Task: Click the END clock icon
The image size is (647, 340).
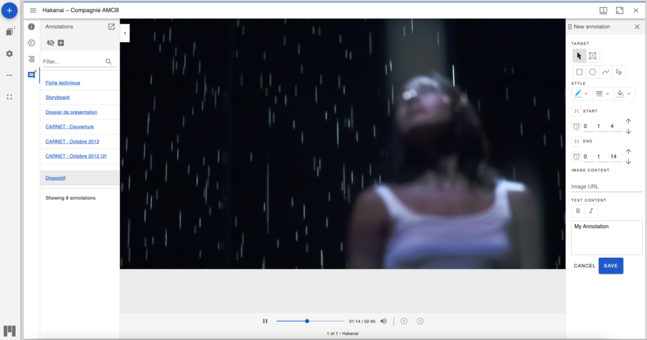Action: point(576,156)
